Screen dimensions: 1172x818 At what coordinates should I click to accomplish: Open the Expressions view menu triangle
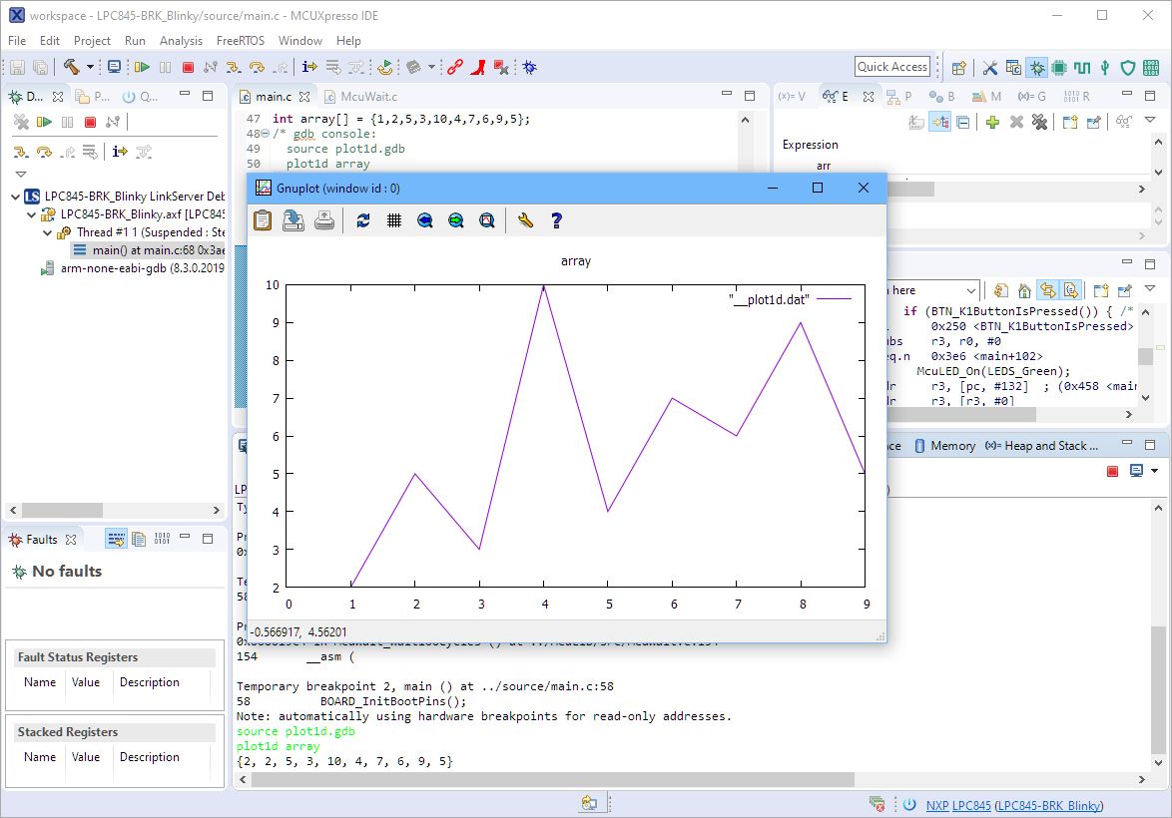tap(1150, 121)
